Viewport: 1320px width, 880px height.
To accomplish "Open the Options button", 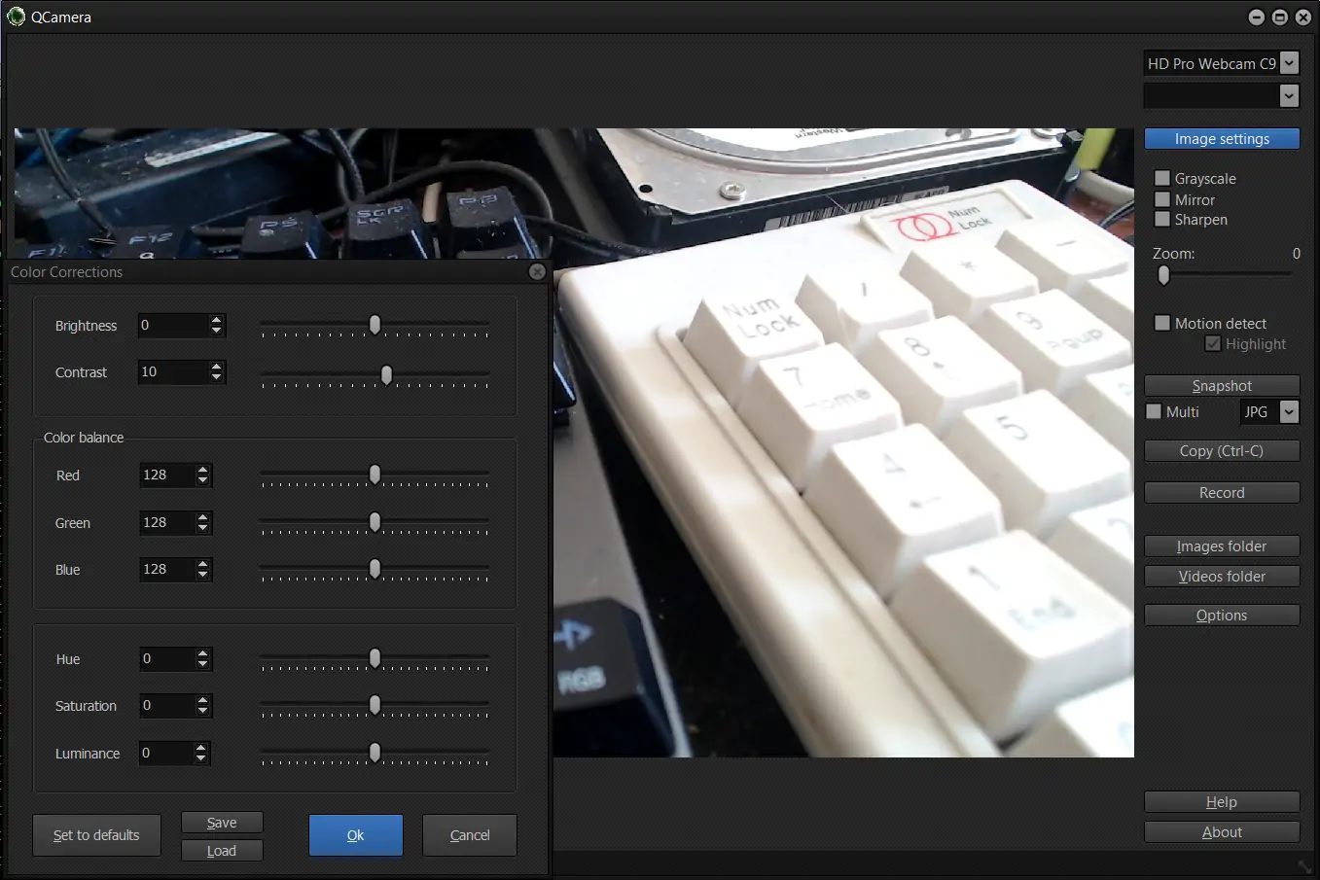I will pos(1222,616).
